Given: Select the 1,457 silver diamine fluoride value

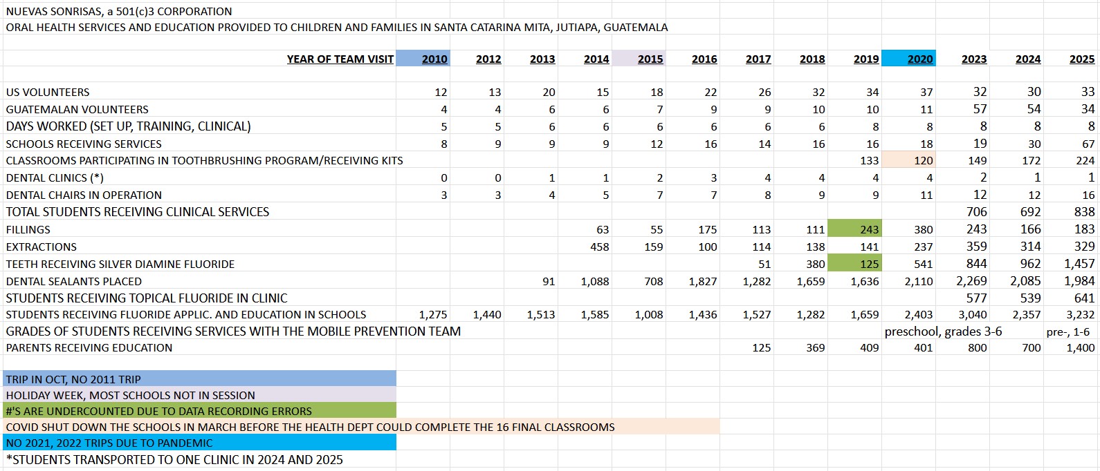Looking at the screenshot, I should click(1080, 264).
